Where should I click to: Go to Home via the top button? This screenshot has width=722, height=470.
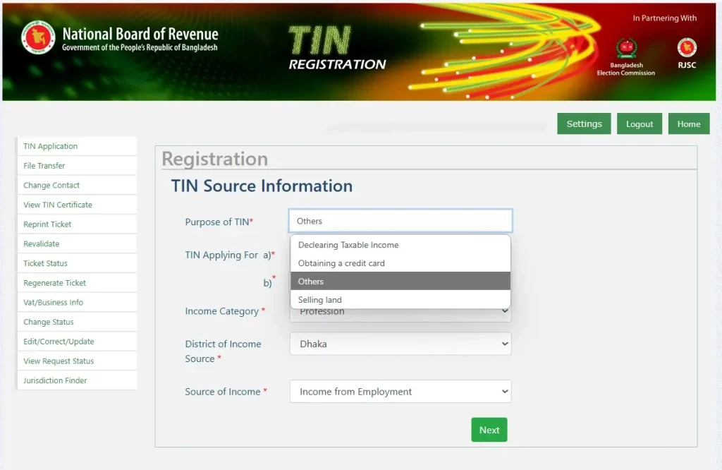(688, 123)
